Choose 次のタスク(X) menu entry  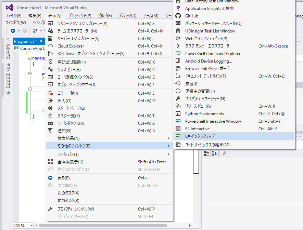(109, 193)
